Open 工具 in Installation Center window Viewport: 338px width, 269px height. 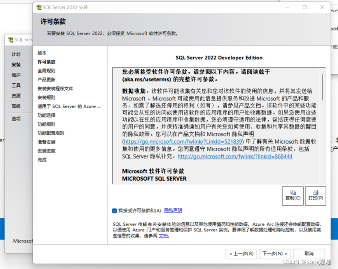point(16,85)
